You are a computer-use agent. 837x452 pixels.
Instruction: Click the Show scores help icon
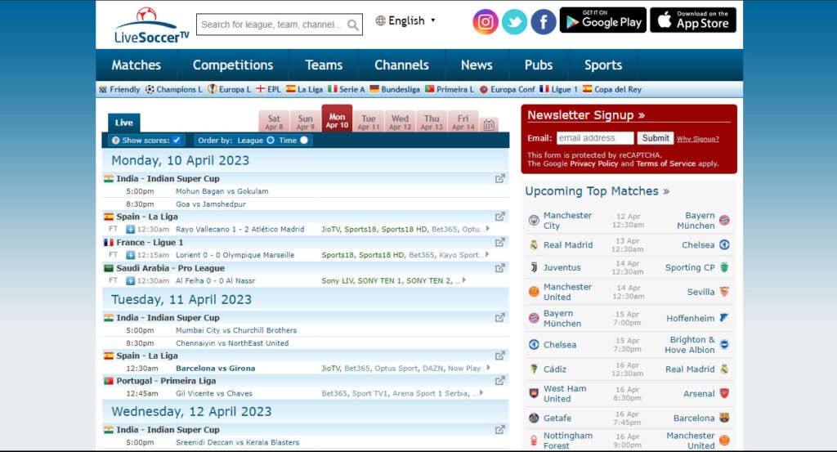[116, 141]
